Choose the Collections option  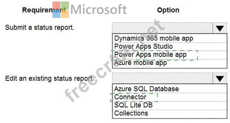click(x=170, y=114)
